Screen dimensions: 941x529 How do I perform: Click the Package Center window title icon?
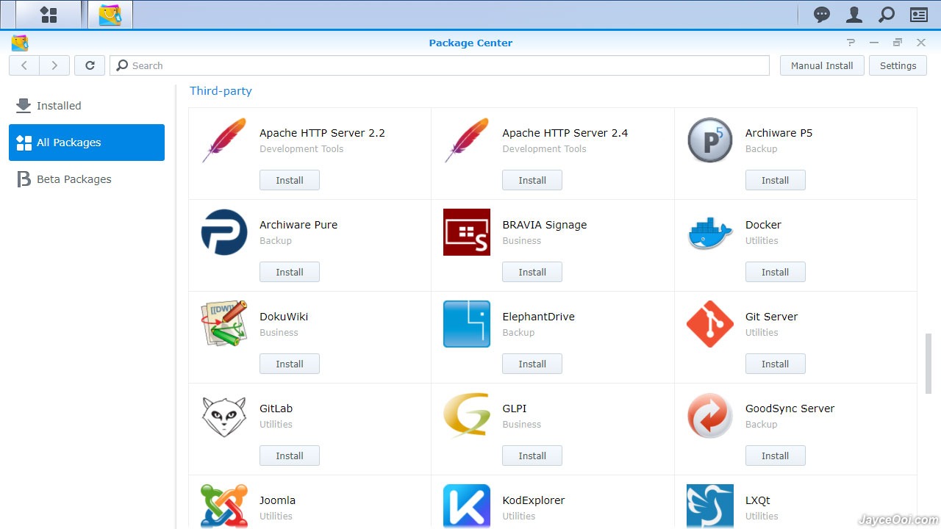20,43
